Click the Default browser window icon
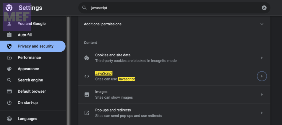 [x=9, y=91]
